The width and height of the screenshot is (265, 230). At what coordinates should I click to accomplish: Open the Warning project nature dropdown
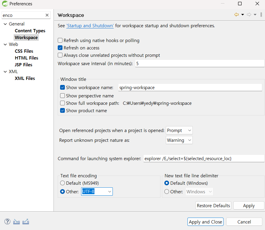(179, 140)
